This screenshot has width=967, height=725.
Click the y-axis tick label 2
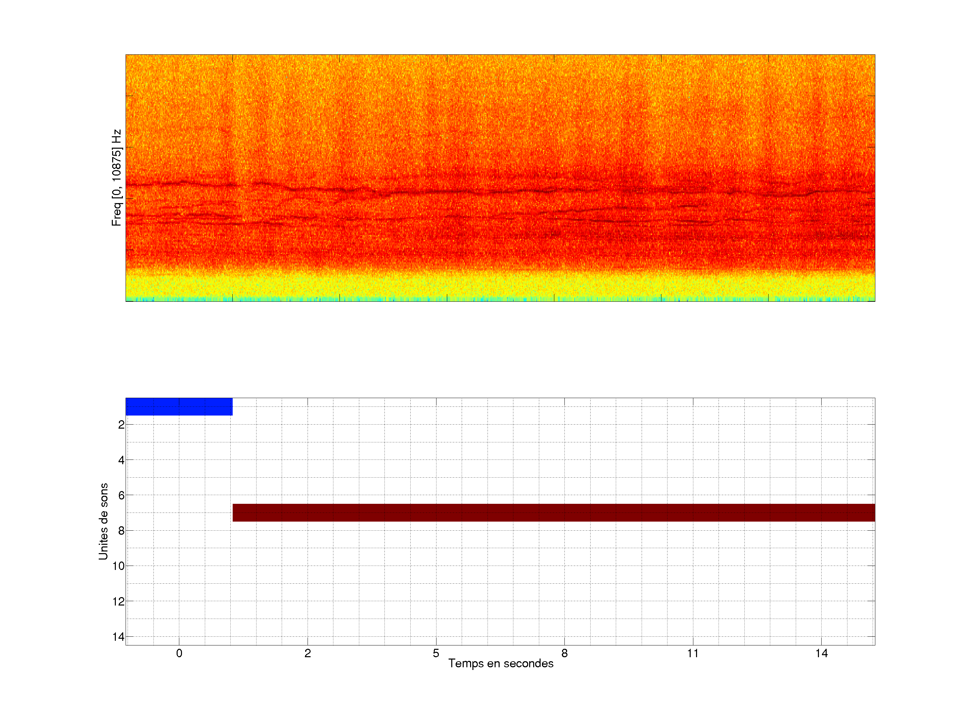pos(121,425)
